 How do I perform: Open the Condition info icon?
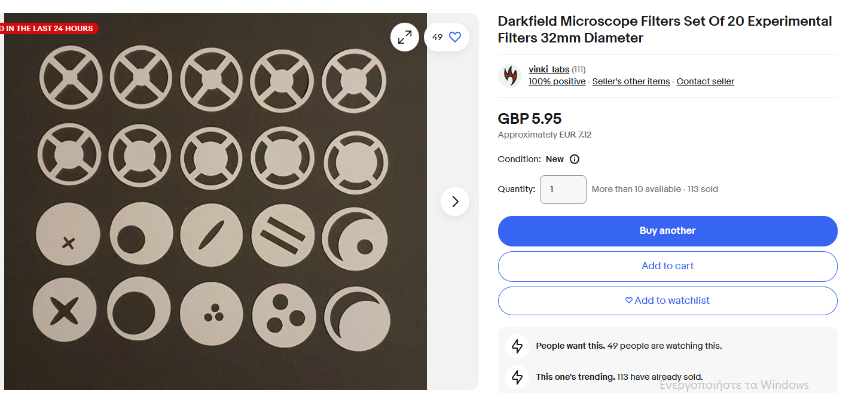click(x=575, y=159)
